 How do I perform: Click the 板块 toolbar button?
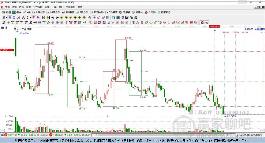pyautogui.click(x=17, y=12)
